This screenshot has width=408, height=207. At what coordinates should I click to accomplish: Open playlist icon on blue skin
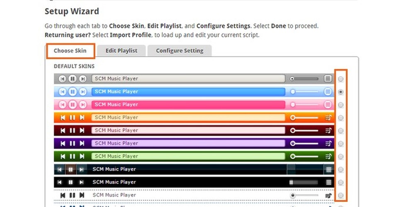tap(328, 91)
